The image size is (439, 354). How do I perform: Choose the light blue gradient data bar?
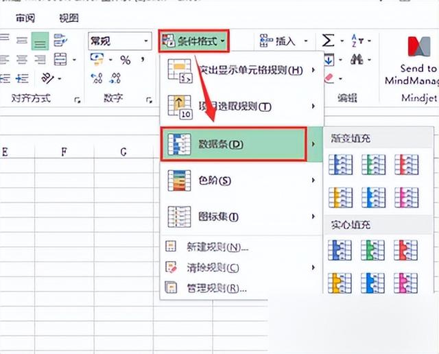373,198
